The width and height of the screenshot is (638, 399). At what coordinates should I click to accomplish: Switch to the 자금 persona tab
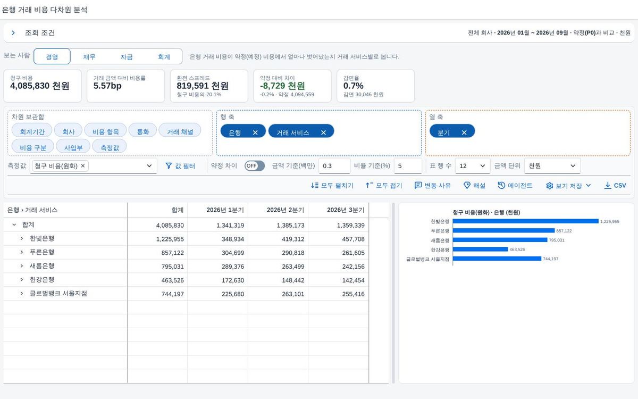127,57
